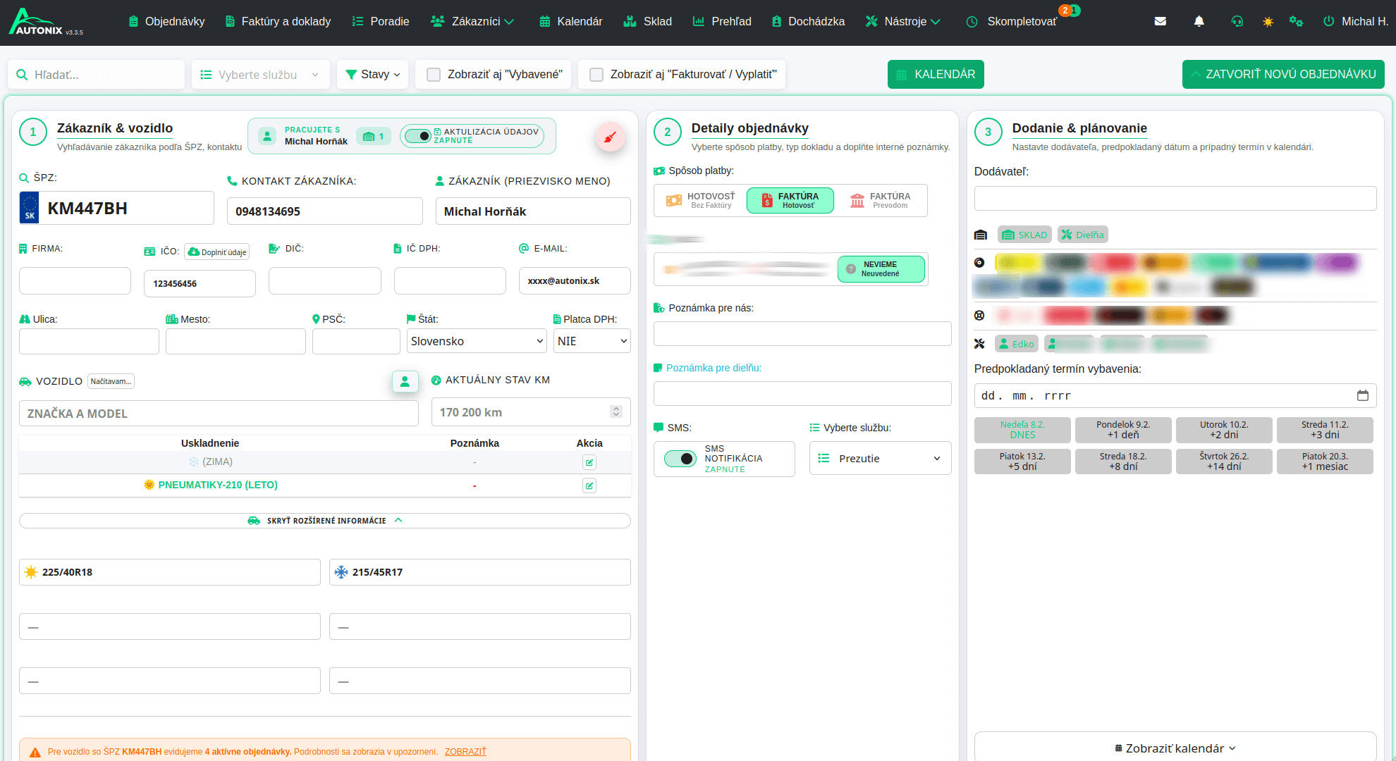Open the Štát Slovensko dropdown

[477, 341]
